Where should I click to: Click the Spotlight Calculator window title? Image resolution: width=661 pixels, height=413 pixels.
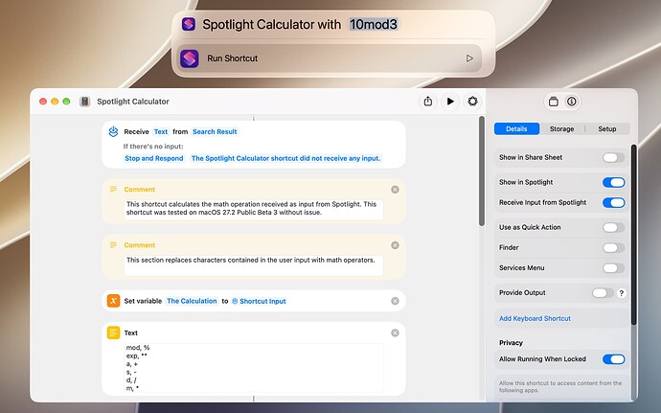(x=133, y=102)
